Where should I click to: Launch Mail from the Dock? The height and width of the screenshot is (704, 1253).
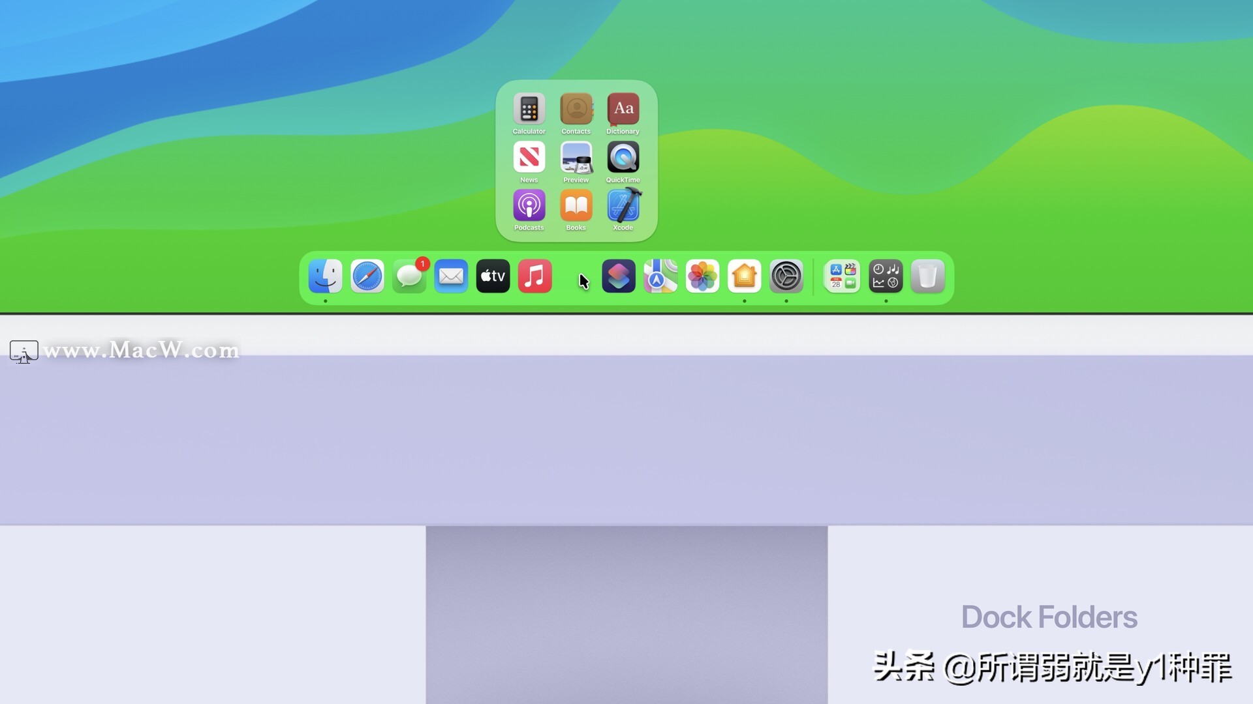tap(451, 276)
